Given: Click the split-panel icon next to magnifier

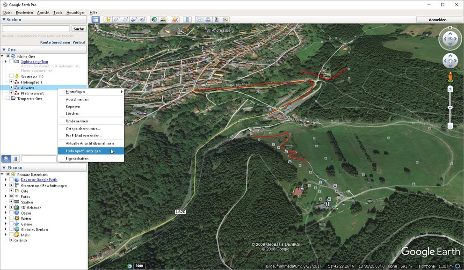Looking at the screenshot, I should pos(15,159).
